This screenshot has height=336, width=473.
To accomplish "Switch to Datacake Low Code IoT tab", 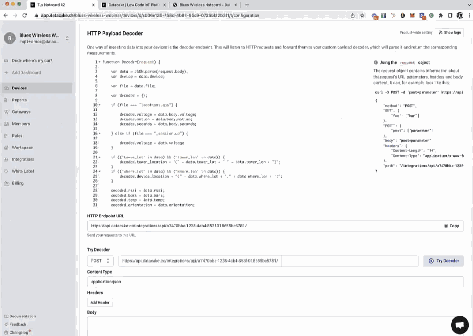I will pyautogui.click(x=133, y=5).
